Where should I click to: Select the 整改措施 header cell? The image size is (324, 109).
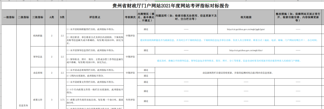[297, 17]
